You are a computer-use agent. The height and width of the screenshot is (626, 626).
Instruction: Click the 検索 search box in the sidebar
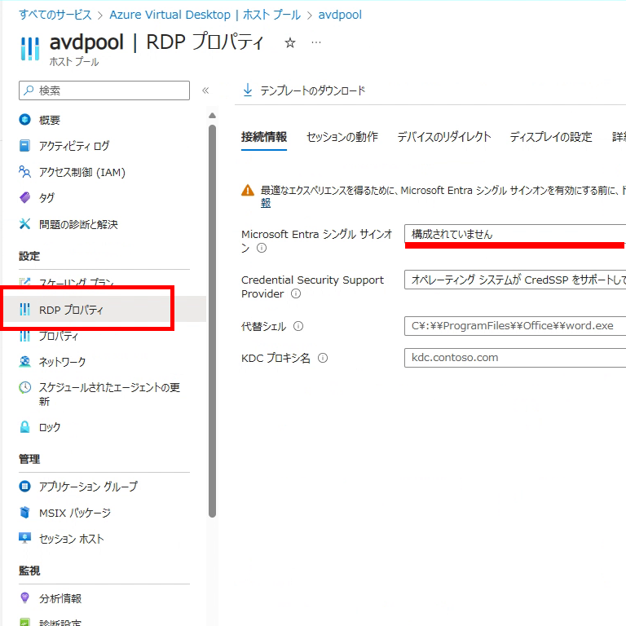coord(104,90)
